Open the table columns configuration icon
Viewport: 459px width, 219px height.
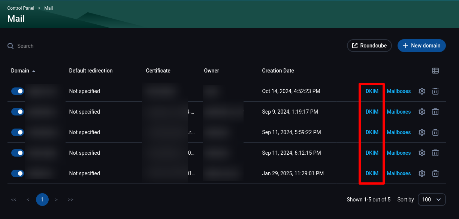coord(435,71)
